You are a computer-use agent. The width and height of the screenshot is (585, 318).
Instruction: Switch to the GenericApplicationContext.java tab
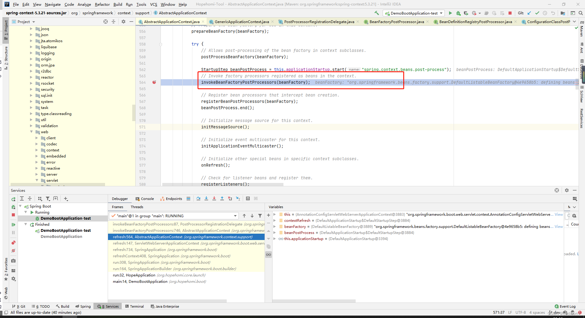point(242,22)
